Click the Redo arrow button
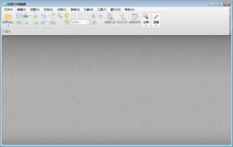 [44, 22]
